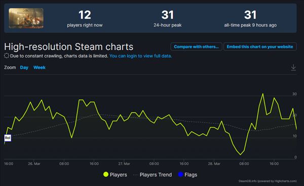Click Embed this chart on your website

260,47
